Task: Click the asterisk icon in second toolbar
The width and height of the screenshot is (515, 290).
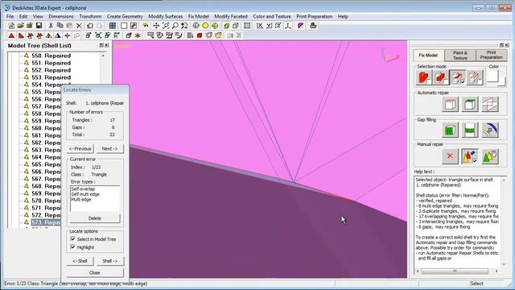Action: point(138,35)
